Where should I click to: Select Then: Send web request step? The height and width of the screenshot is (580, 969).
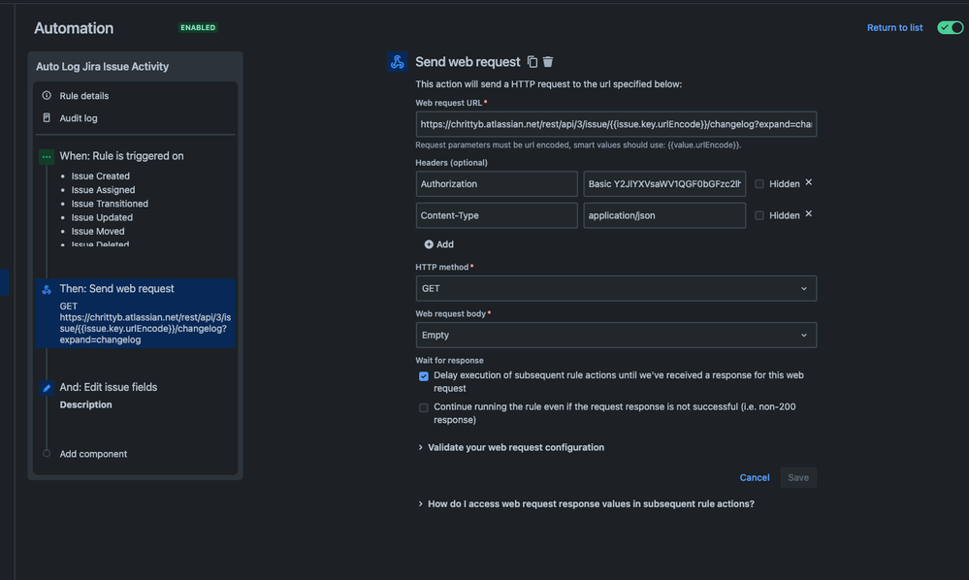point(135,313)
